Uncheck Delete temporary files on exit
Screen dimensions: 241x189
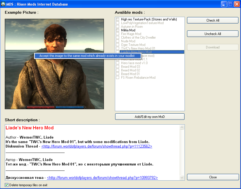(x=7, y=185)
